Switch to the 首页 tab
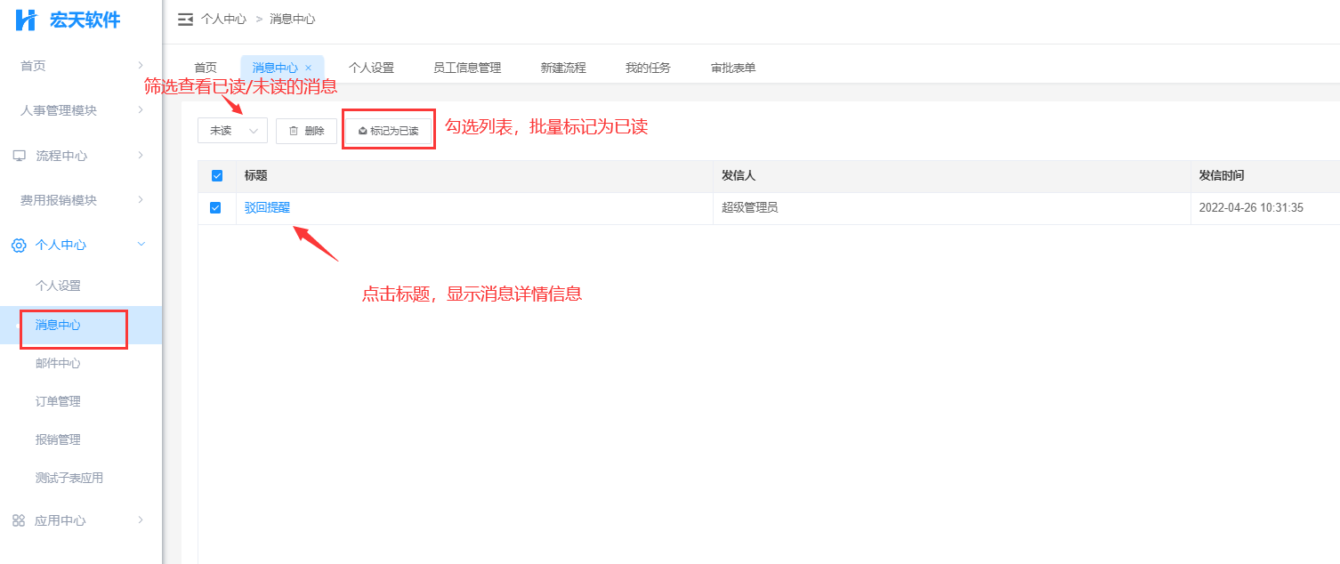The height and width of the screenshot is (564, 1340). click(x=206, y=68)
